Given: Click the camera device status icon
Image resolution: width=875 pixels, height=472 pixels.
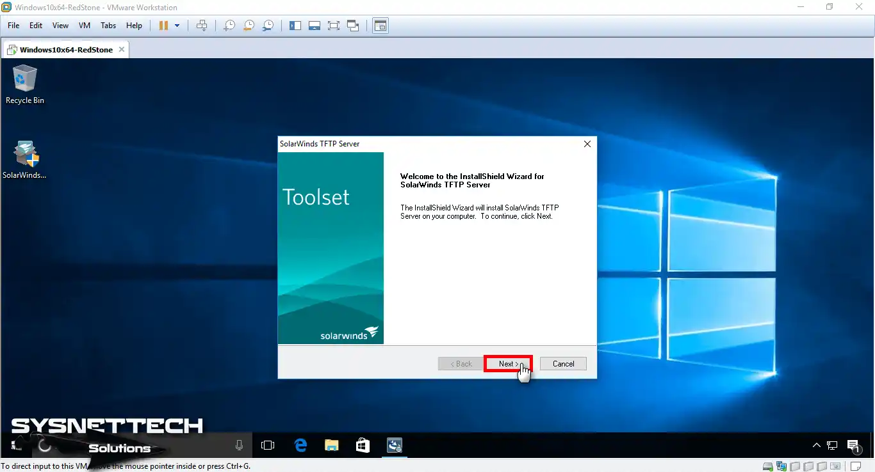Looking at the screenshot, I should point(834,466).
